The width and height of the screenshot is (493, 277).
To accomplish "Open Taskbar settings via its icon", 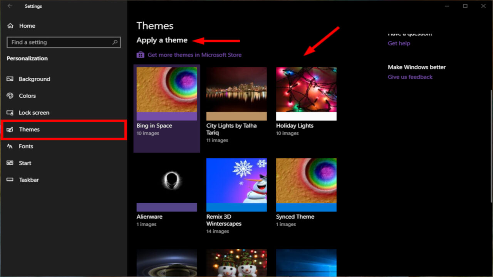I will pos(11,180).
